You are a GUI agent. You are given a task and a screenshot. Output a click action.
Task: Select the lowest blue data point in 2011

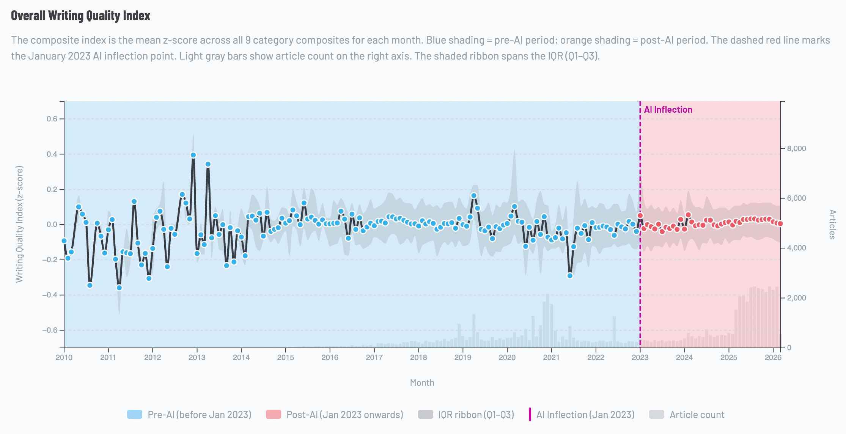[119, 288]
